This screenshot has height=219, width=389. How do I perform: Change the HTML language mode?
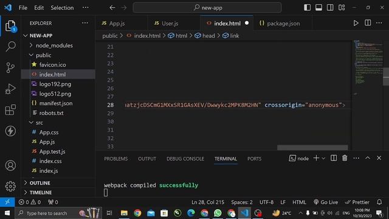coord(299,202)
